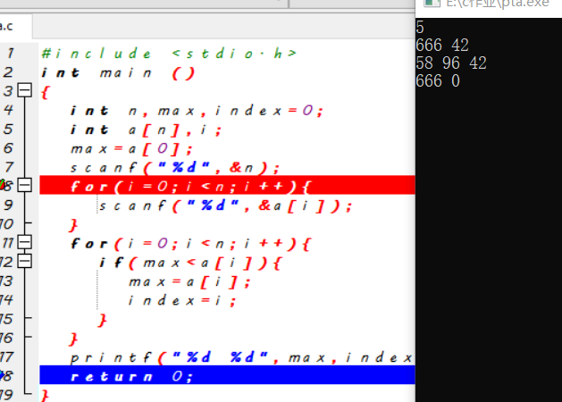
Task: Click the 'scanf("%d",&a[i]);' line
Action: click(226, 205)
